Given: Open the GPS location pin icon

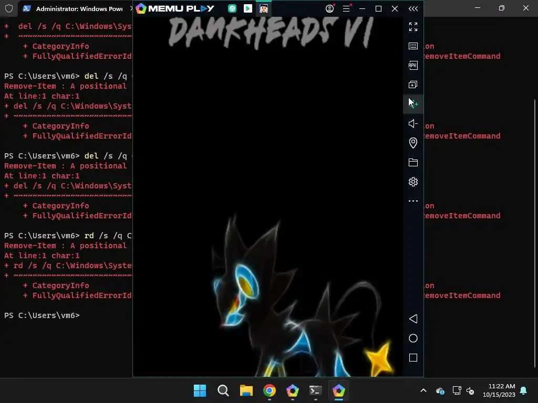Looking at the screenshot, I should point(413,143).
